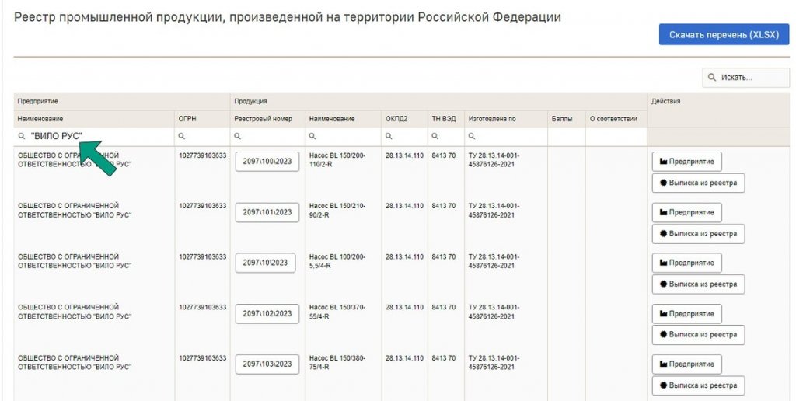Open Выписка из реестра for 2097\100\2023
The width and height of the screenshot is (796, 401).
click(698, 183)
